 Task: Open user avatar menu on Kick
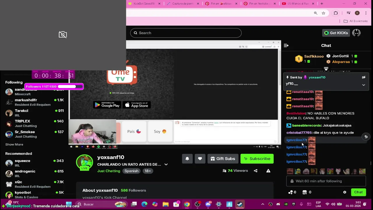(x=356, y=33)
